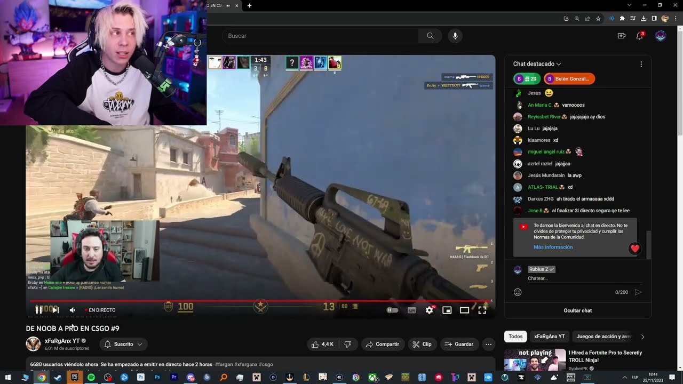Image resolution: width=683 pixels, height=384 pixels.
Task: Mute the video volume speaker
Action: click(73, 310)
